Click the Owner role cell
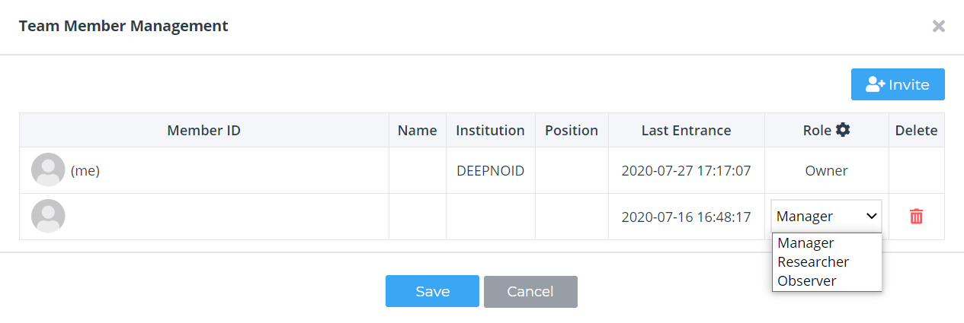964x323 pixels. click(827, 170)
